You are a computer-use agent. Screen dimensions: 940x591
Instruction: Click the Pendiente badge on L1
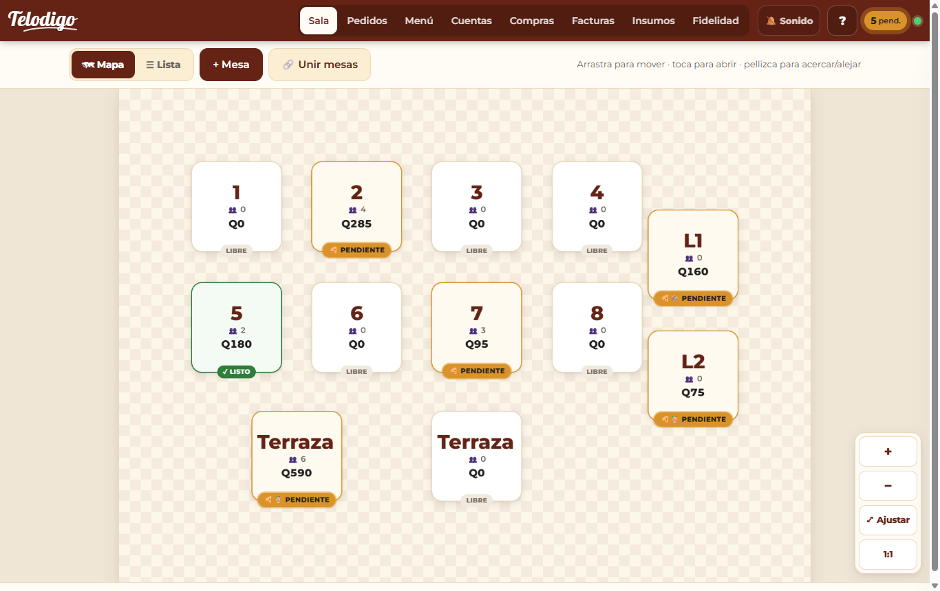tap(693, 298)
